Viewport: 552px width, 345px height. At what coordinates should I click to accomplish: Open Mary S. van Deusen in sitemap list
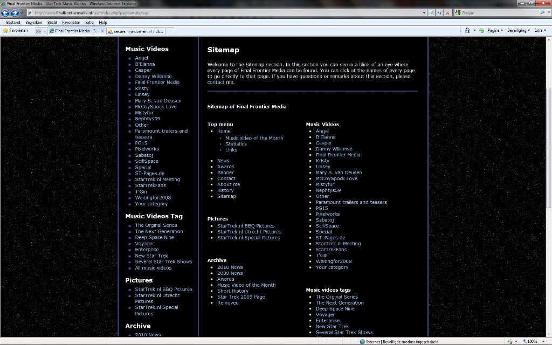(339, 172)
